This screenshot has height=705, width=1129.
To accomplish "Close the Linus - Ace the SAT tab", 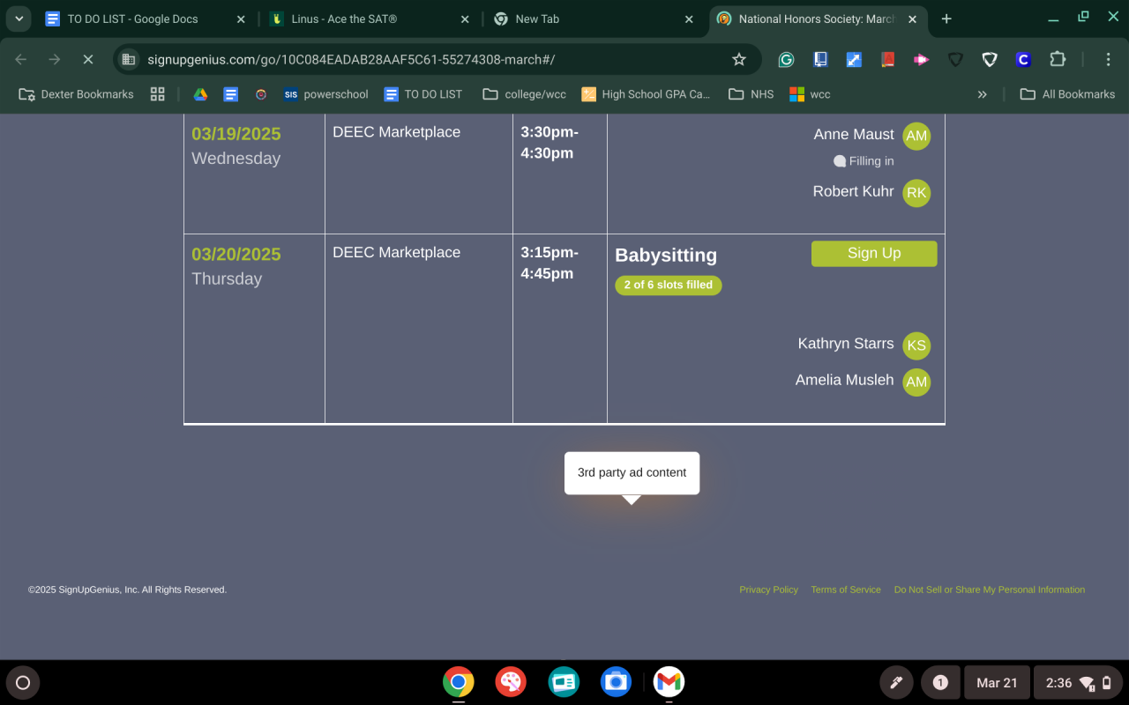I will coord(465,19).
